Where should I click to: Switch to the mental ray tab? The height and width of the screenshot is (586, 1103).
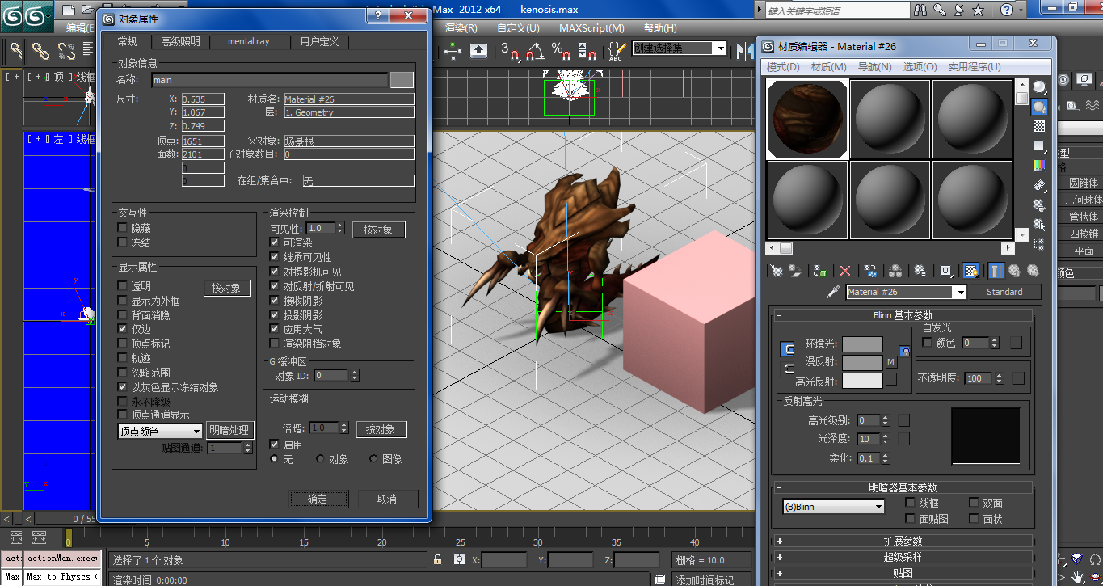click(248, 42)
